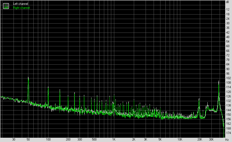Click the -150 dB axis value
This screenshot has height=142, width=232.
tap(228, 114)
